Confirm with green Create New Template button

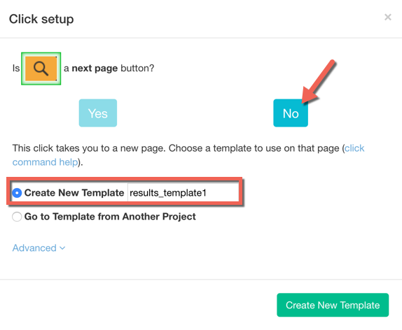(x=333, y=305)
